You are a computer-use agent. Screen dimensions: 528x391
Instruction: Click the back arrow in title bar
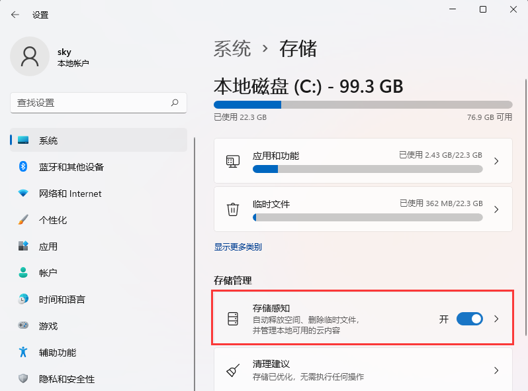[15, 15]
